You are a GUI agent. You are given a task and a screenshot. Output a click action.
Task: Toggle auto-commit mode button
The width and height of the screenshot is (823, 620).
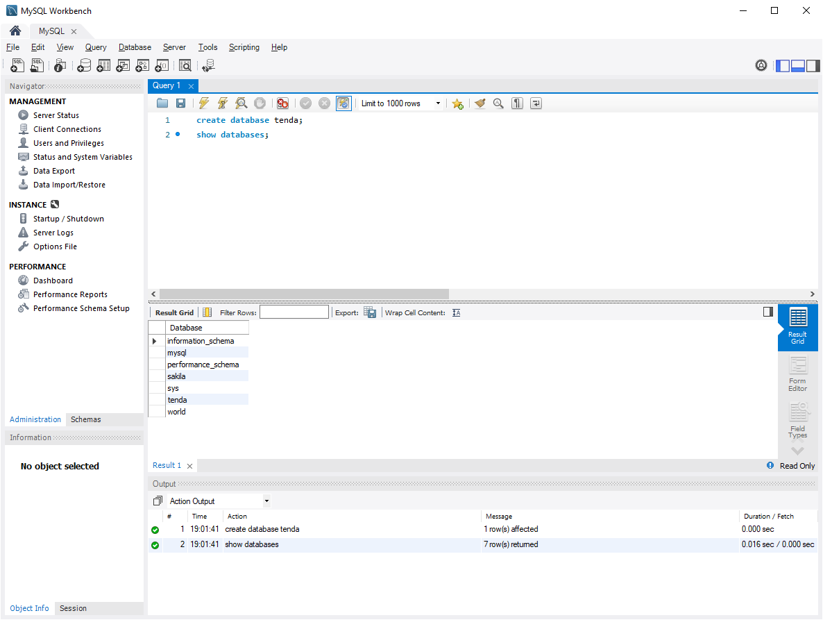click(343, 103)
